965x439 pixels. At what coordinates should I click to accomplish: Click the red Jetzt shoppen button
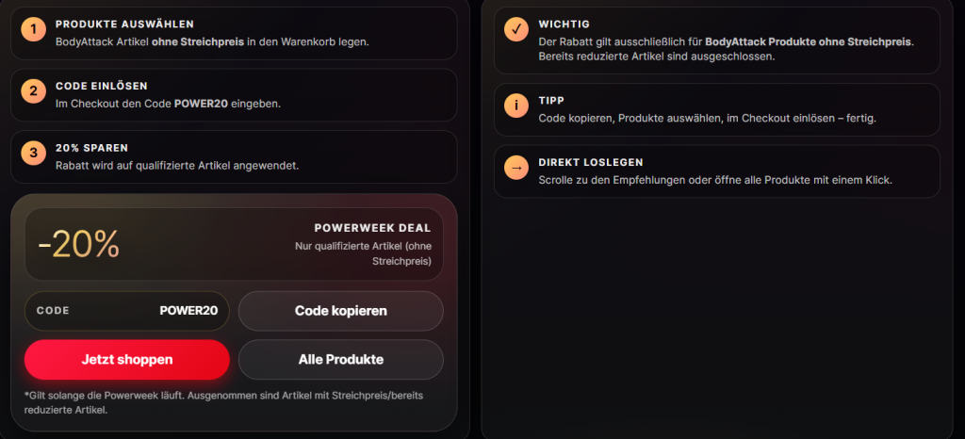tap(127, 359)
